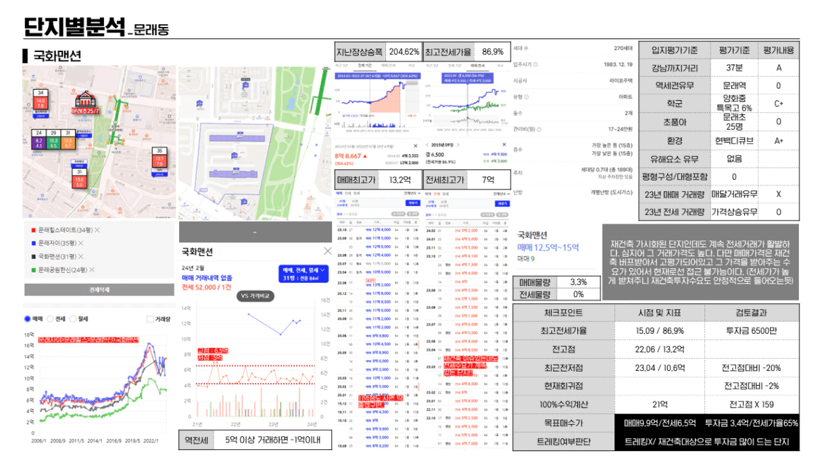The height and width of the screenshot is (462, 822).
Task: Select 전세 tab in right transaction list
Action: [x=437, y=194]
